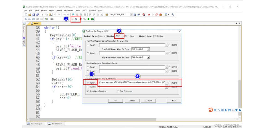
Task: Enable Run #1 before Build/Rebuild
Action: [88, 67]
